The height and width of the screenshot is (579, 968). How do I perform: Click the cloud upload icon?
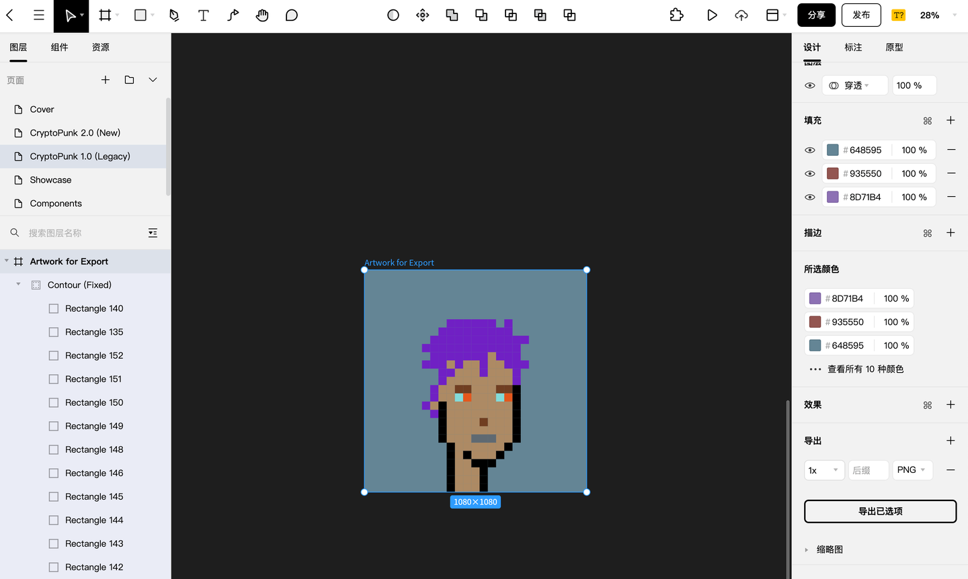pyautogui.click(x=741, y=15)
